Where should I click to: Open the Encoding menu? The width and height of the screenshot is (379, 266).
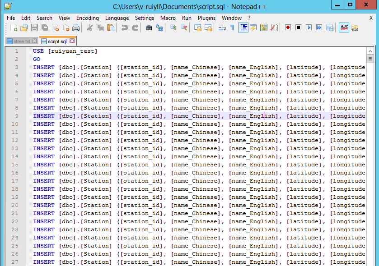coord(87,18)
